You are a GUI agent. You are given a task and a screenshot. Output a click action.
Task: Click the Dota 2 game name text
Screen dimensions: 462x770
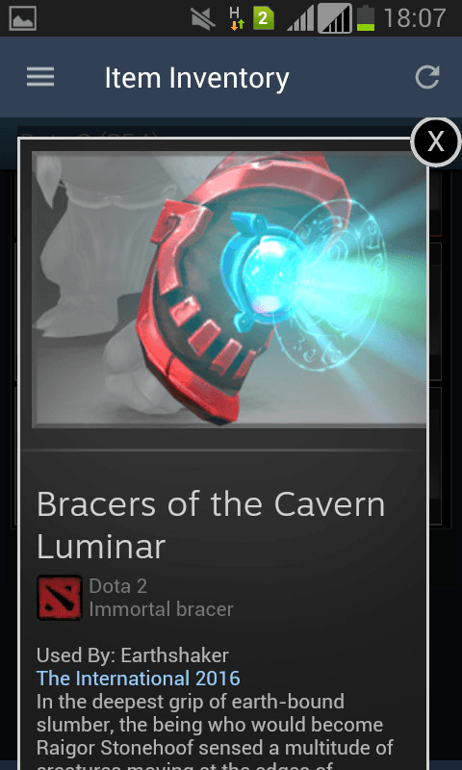117,586
